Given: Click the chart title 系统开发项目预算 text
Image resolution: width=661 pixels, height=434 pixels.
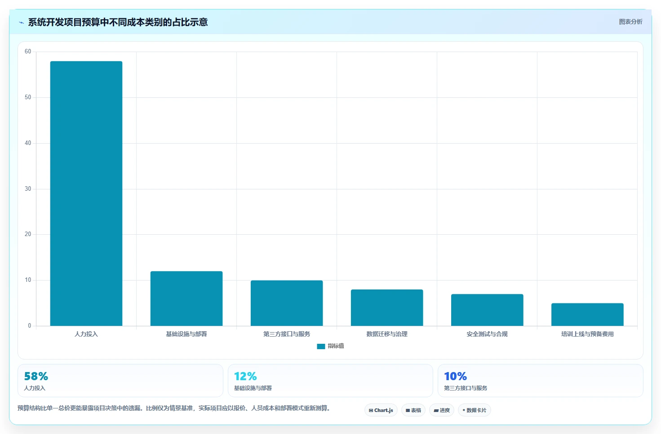Looking at the screenshot, I should click(x=118, y=22).
